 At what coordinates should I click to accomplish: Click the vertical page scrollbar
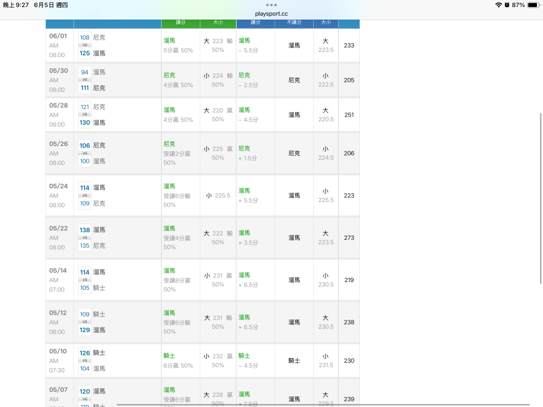[x=540, y=198]
